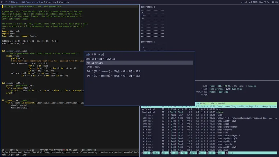This screenshot has width=279, height=157.
Task: Toggle Tree view in htop footer
Action: coord(183,153)
